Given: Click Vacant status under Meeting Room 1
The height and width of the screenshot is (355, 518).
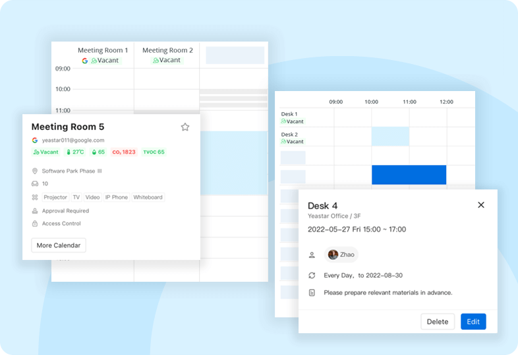Looking at the screenshot, I should (x=105, y=61).
